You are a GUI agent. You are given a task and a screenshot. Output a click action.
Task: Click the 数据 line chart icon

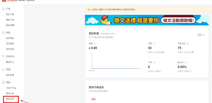tap(3, 70)
